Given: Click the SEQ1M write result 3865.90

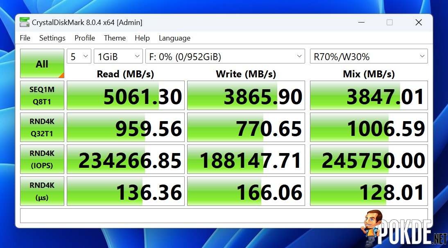Looking at the screenshot, I should tap(246, 95).
